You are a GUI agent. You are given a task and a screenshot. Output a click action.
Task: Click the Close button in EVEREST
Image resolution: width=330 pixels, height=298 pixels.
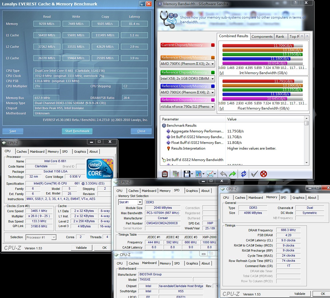click(x=141, y=131)
